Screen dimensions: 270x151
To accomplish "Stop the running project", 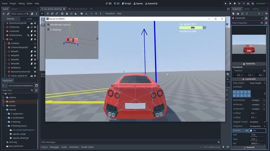I will [x=235, y=3].
